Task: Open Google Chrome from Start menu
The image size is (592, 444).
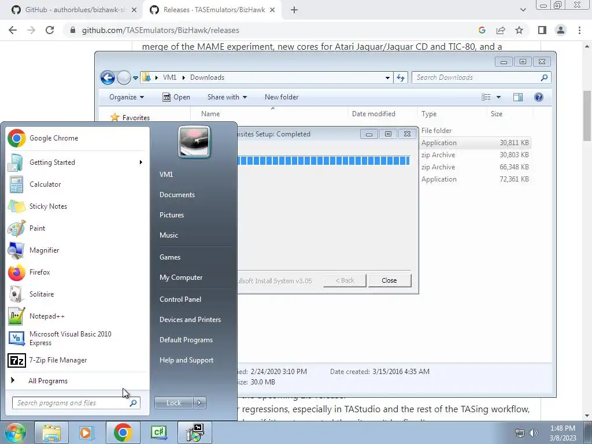Action: pyautogui.click(x=76, y=138)
